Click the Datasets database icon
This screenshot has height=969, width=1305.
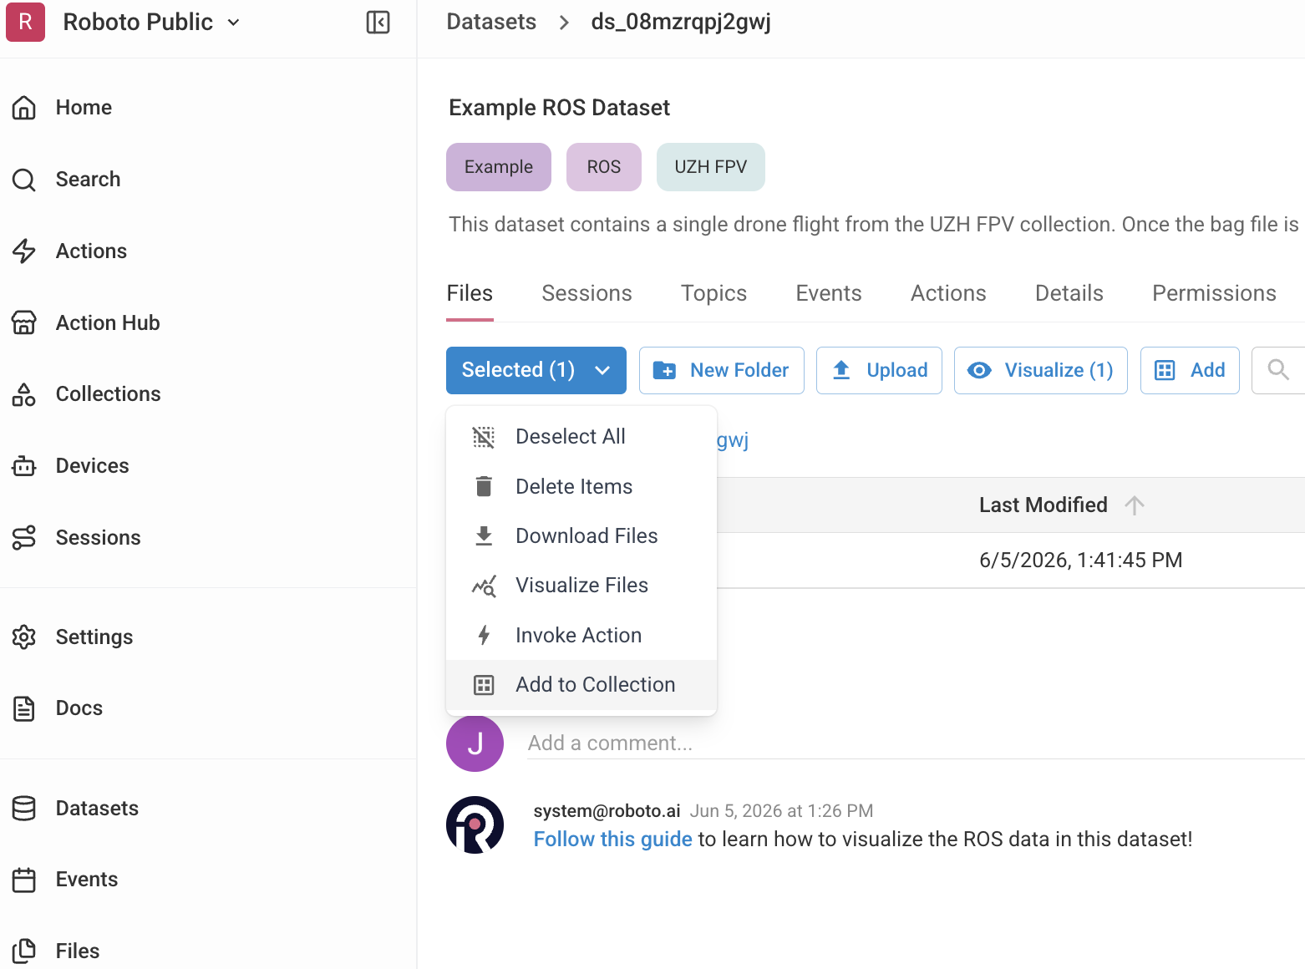tap(24, 809)
